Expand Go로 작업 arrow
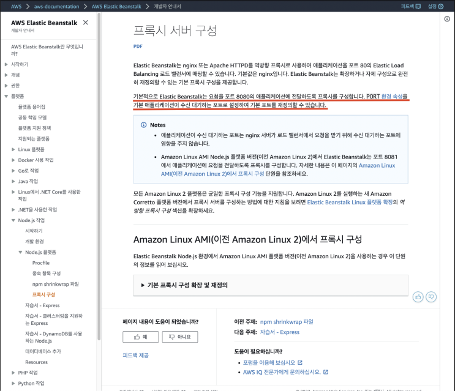This screenshot has height=391, width=455. tap(13, 171)
